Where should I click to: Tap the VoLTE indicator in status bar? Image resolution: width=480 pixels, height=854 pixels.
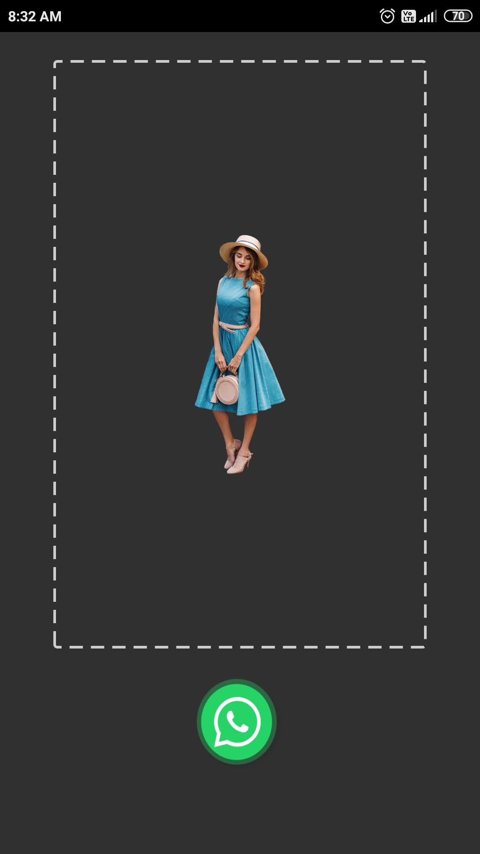click(408, 16)
